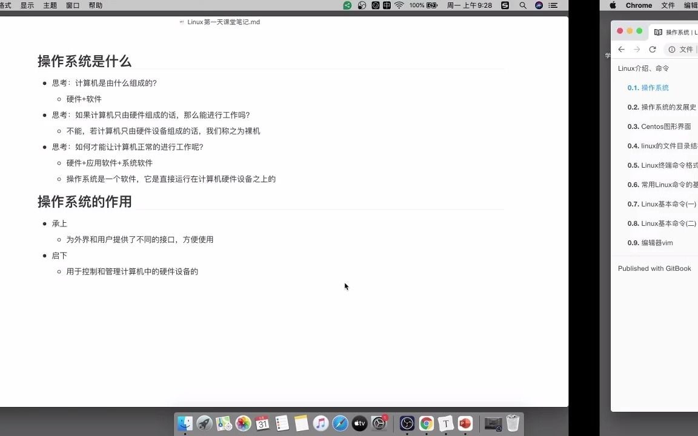Open Spotlight search from the menu bar
This screenshot has height=436, width=698.
(x=522, y=5)
